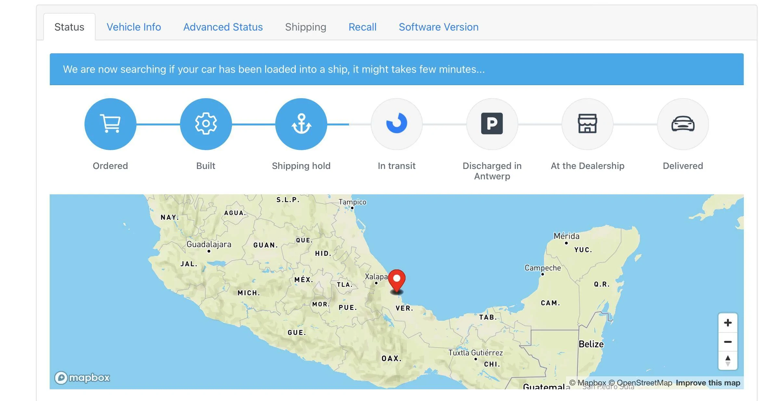Click the PUE. state label on map
This screenshot has width=776, height=401.
coord(348,307)
